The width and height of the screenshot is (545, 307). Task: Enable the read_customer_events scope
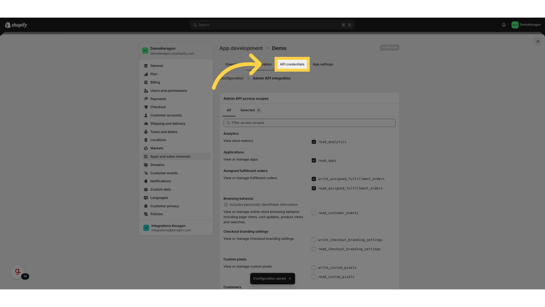(314, 213)
